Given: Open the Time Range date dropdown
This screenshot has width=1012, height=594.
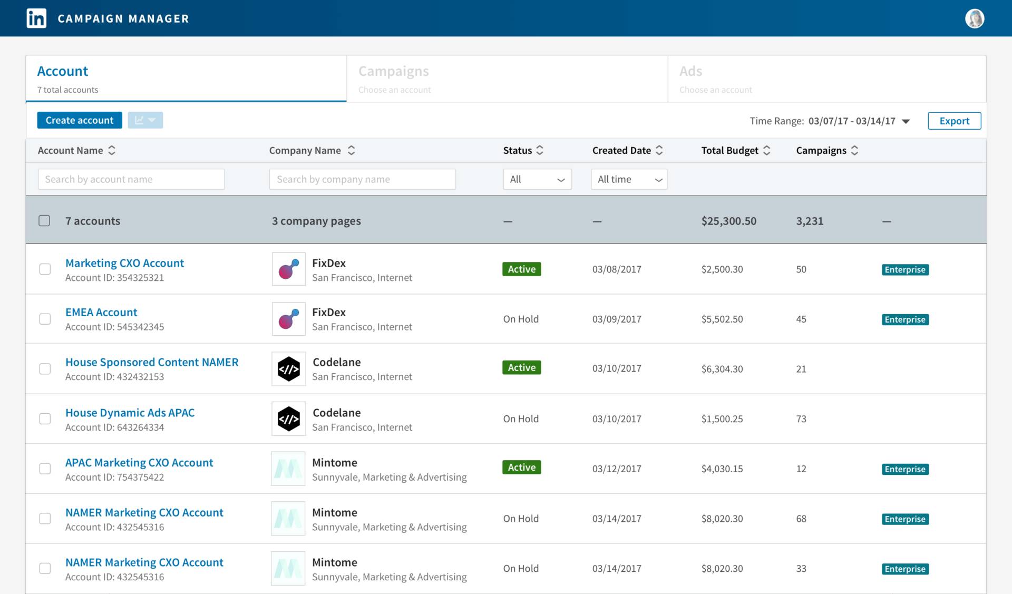Looking at the screenshot, I should click(x=905, y=121).
